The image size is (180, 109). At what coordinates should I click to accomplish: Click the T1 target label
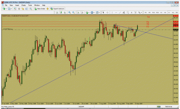click(x=147, y=27)
